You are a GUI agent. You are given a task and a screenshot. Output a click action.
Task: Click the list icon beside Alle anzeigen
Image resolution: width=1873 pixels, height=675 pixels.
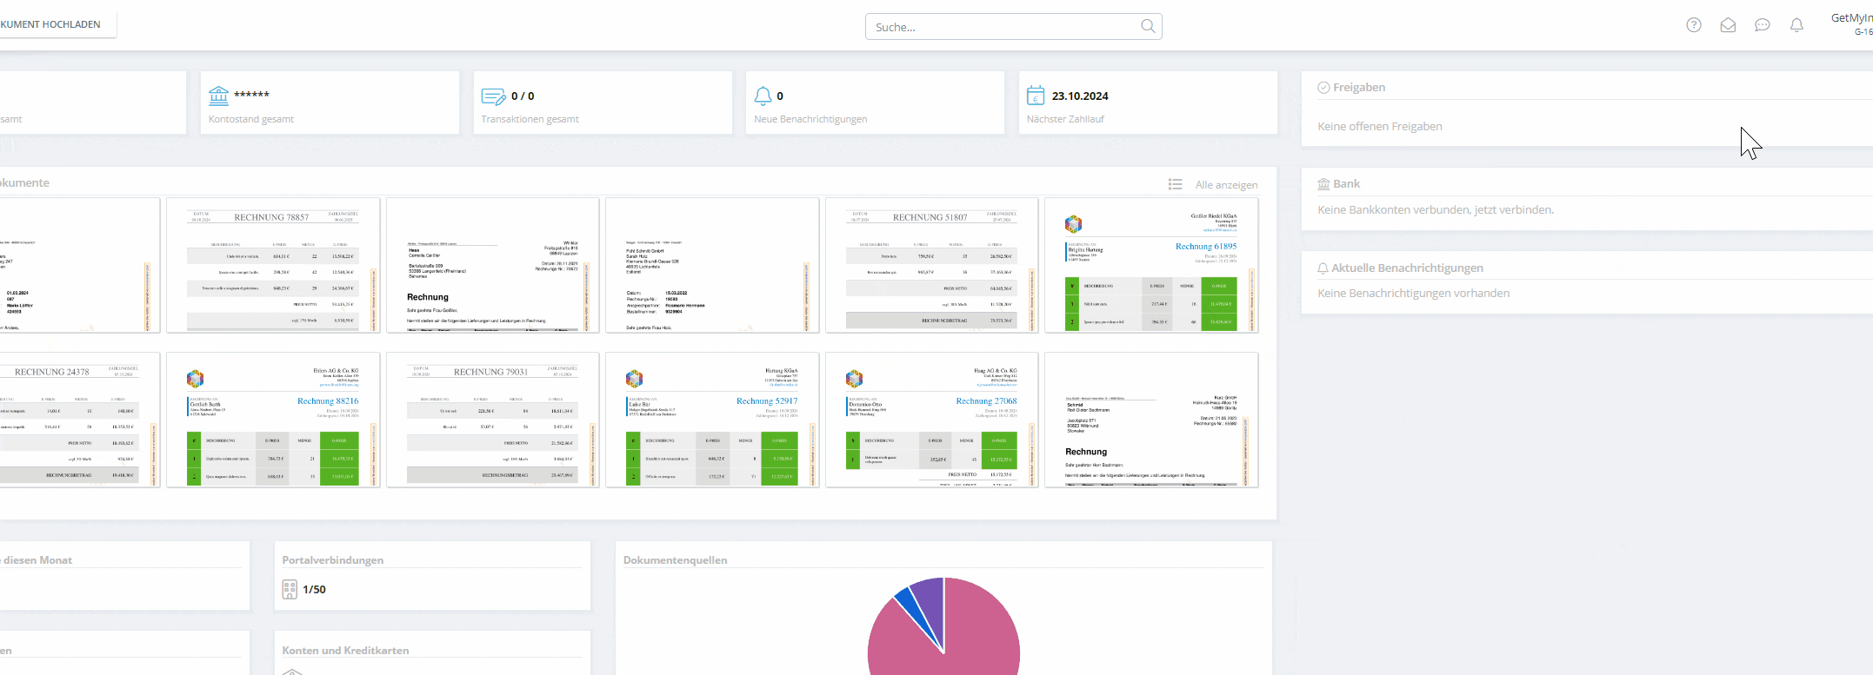coord(1176,184)
